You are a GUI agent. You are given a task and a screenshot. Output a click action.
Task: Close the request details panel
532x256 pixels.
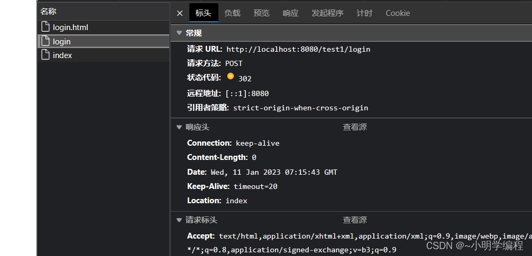(180, 13)
